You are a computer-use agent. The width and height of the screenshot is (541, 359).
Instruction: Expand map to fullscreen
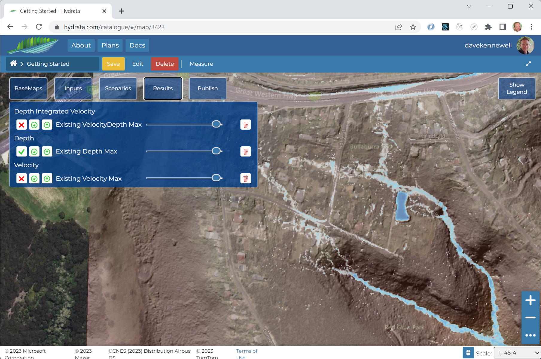[x=528, y=64]
